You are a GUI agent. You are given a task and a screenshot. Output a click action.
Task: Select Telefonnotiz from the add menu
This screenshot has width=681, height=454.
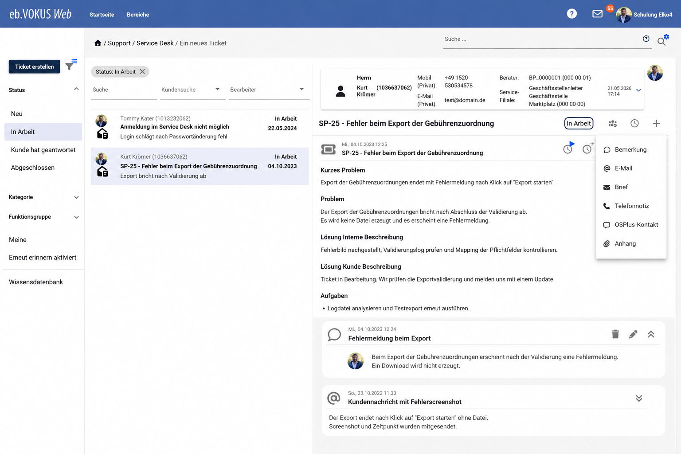point(631,206)
